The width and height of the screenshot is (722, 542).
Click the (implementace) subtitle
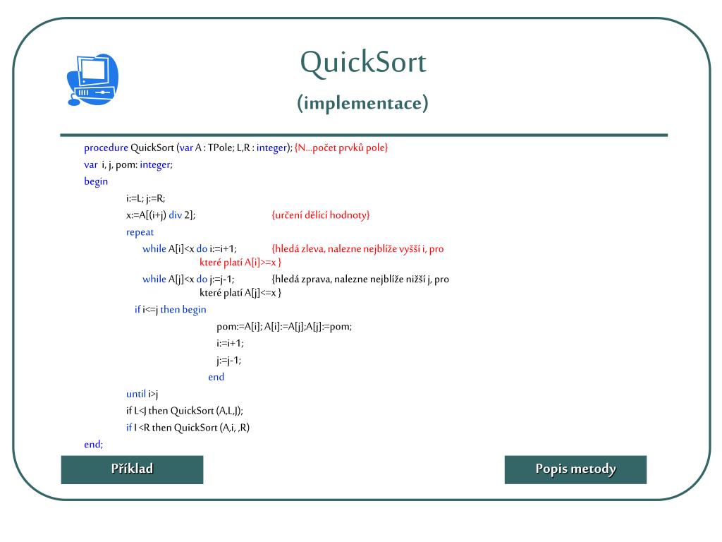pyautogui.click(x=363, y=103)
